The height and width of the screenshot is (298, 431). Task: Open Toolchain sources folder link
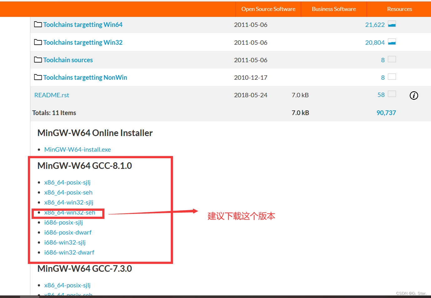point(68,60)
